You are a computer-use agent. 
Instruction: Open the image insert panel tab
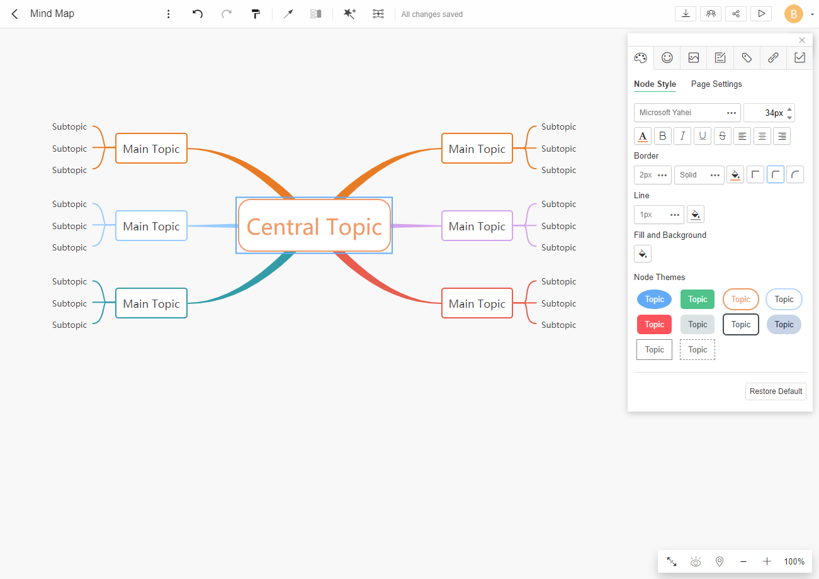(693, 58)
